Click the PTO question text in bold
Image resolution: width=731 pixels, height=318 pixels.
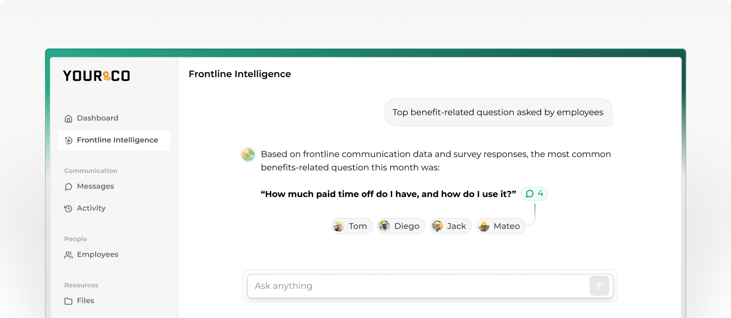pyautogui.click(x=388, y=194)
